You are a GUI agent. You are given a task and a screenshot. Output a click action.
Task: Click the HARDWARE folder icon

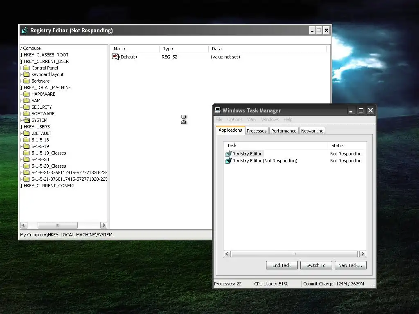pyautogui.click(x=26, y=94)
